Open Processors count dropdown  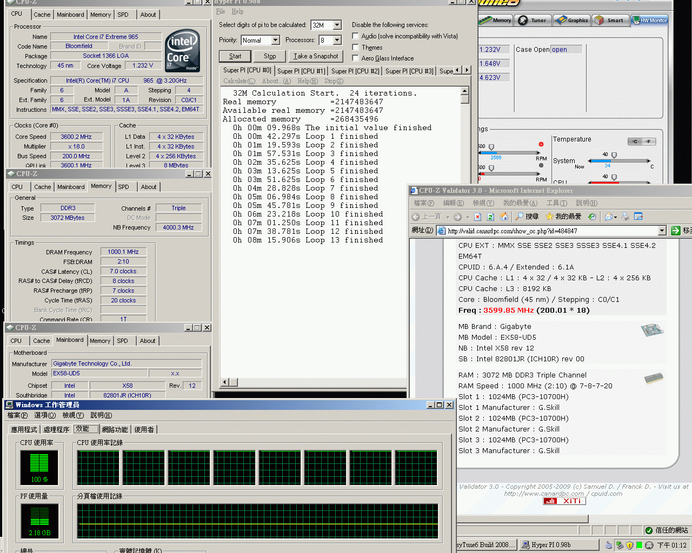click(x=337, y=40)
